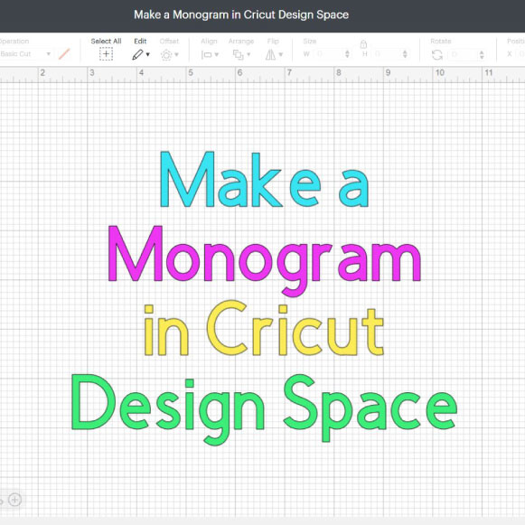The width and height of the screenshot is (525, 525).
Task: Open the Edit pencil tool
Action: pos(137,54)
